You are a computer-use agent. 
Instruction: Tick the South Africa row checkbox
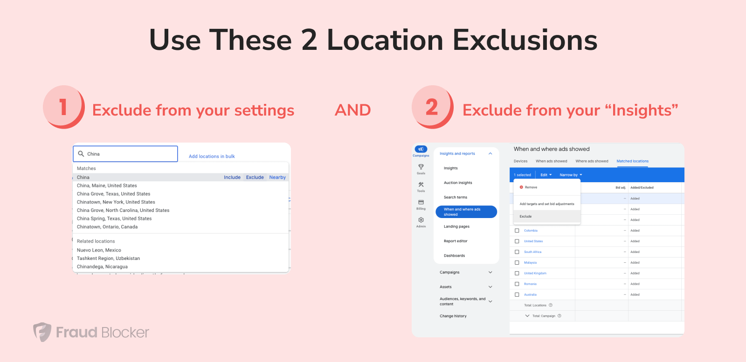tap(517, 252)
